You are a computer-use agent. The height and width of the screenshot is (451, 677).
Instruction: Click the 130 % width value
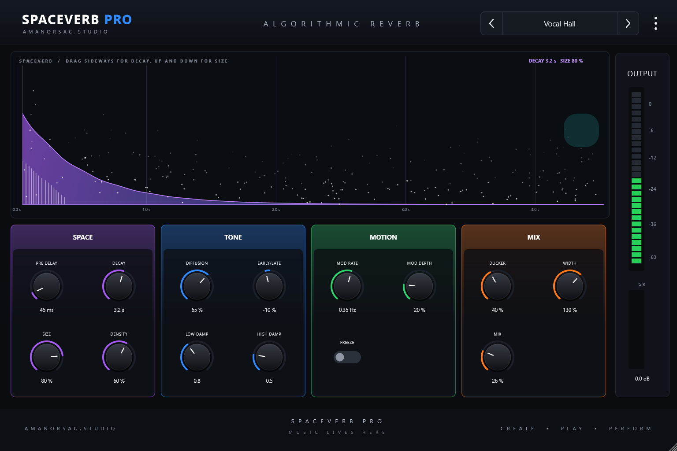[x=570, y=310]
